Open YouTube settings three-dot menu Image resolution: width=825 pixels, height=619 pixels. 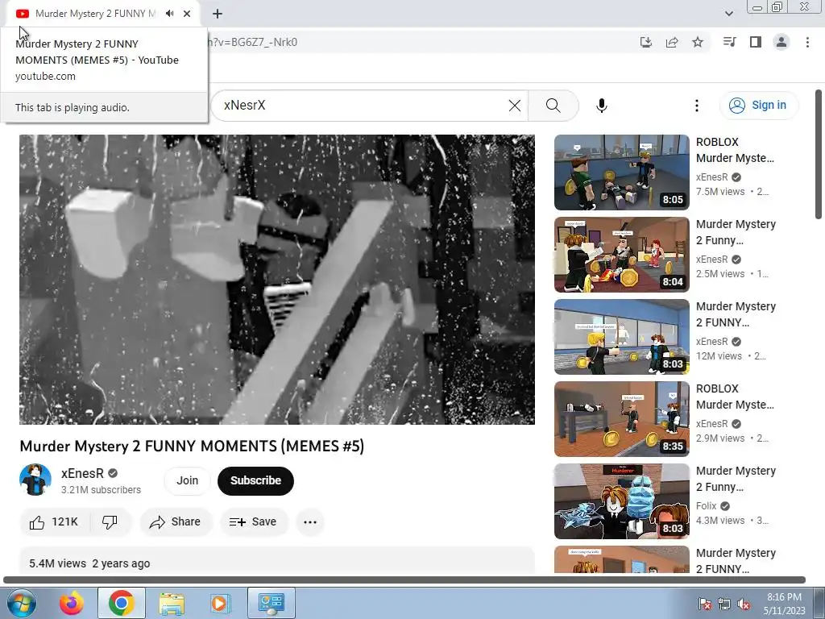click(x=697, y=106)
